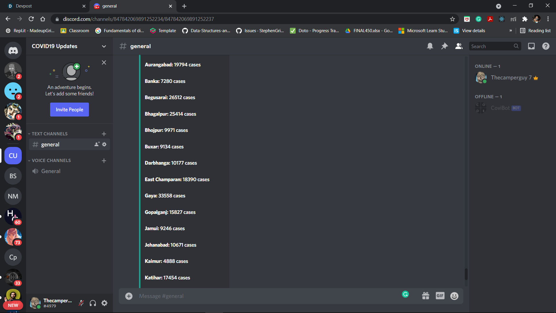This screenshot has width=556, height=313.
Task: Collapse the TEXT CHANNELS category
Action: point(49,134)
